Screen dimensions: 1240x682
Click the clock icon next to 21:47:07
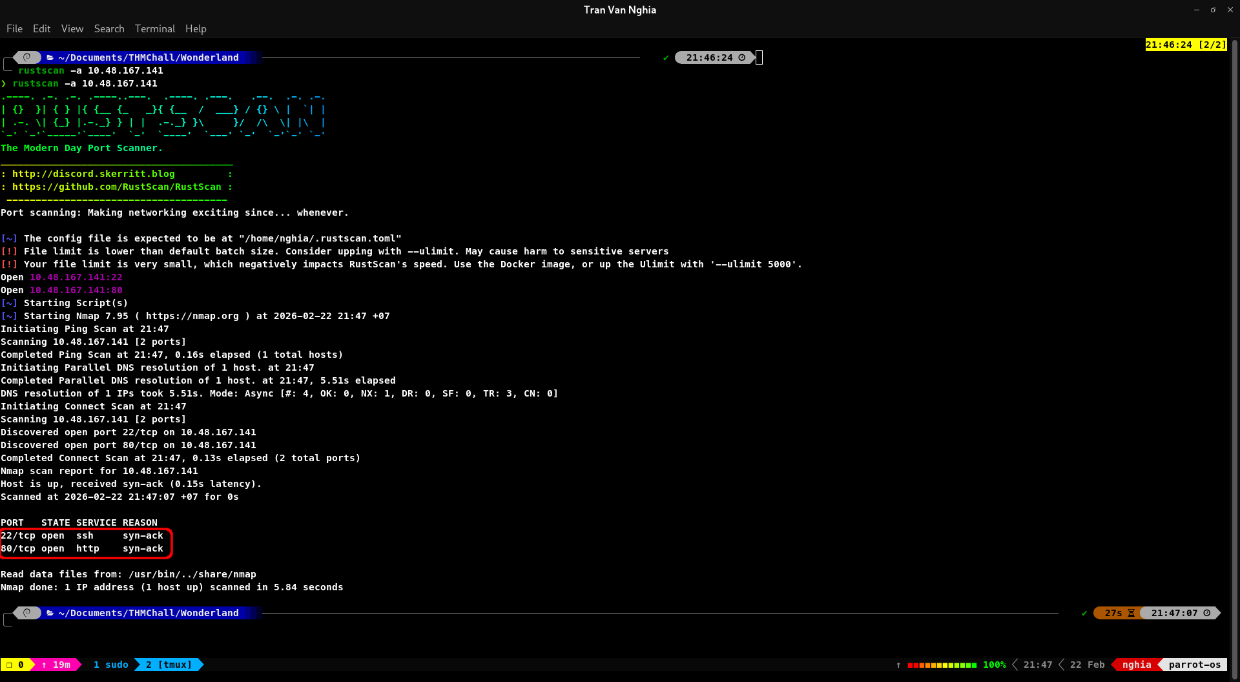click(1206, 613)
